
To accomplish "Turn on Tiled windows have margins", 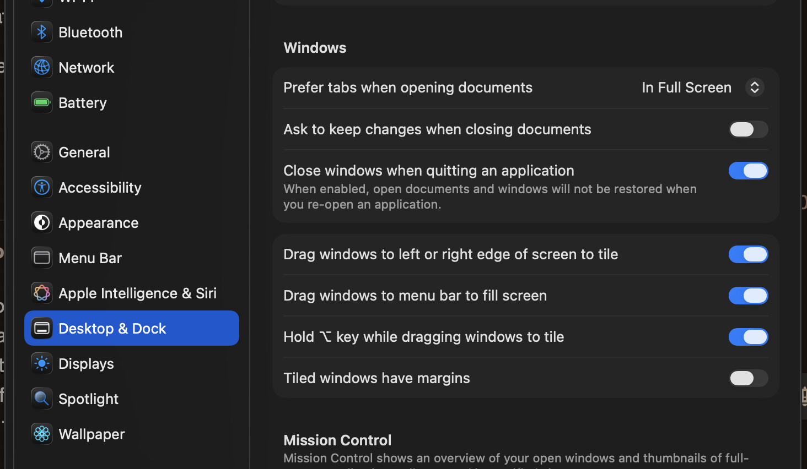I will tap(748, 378).
